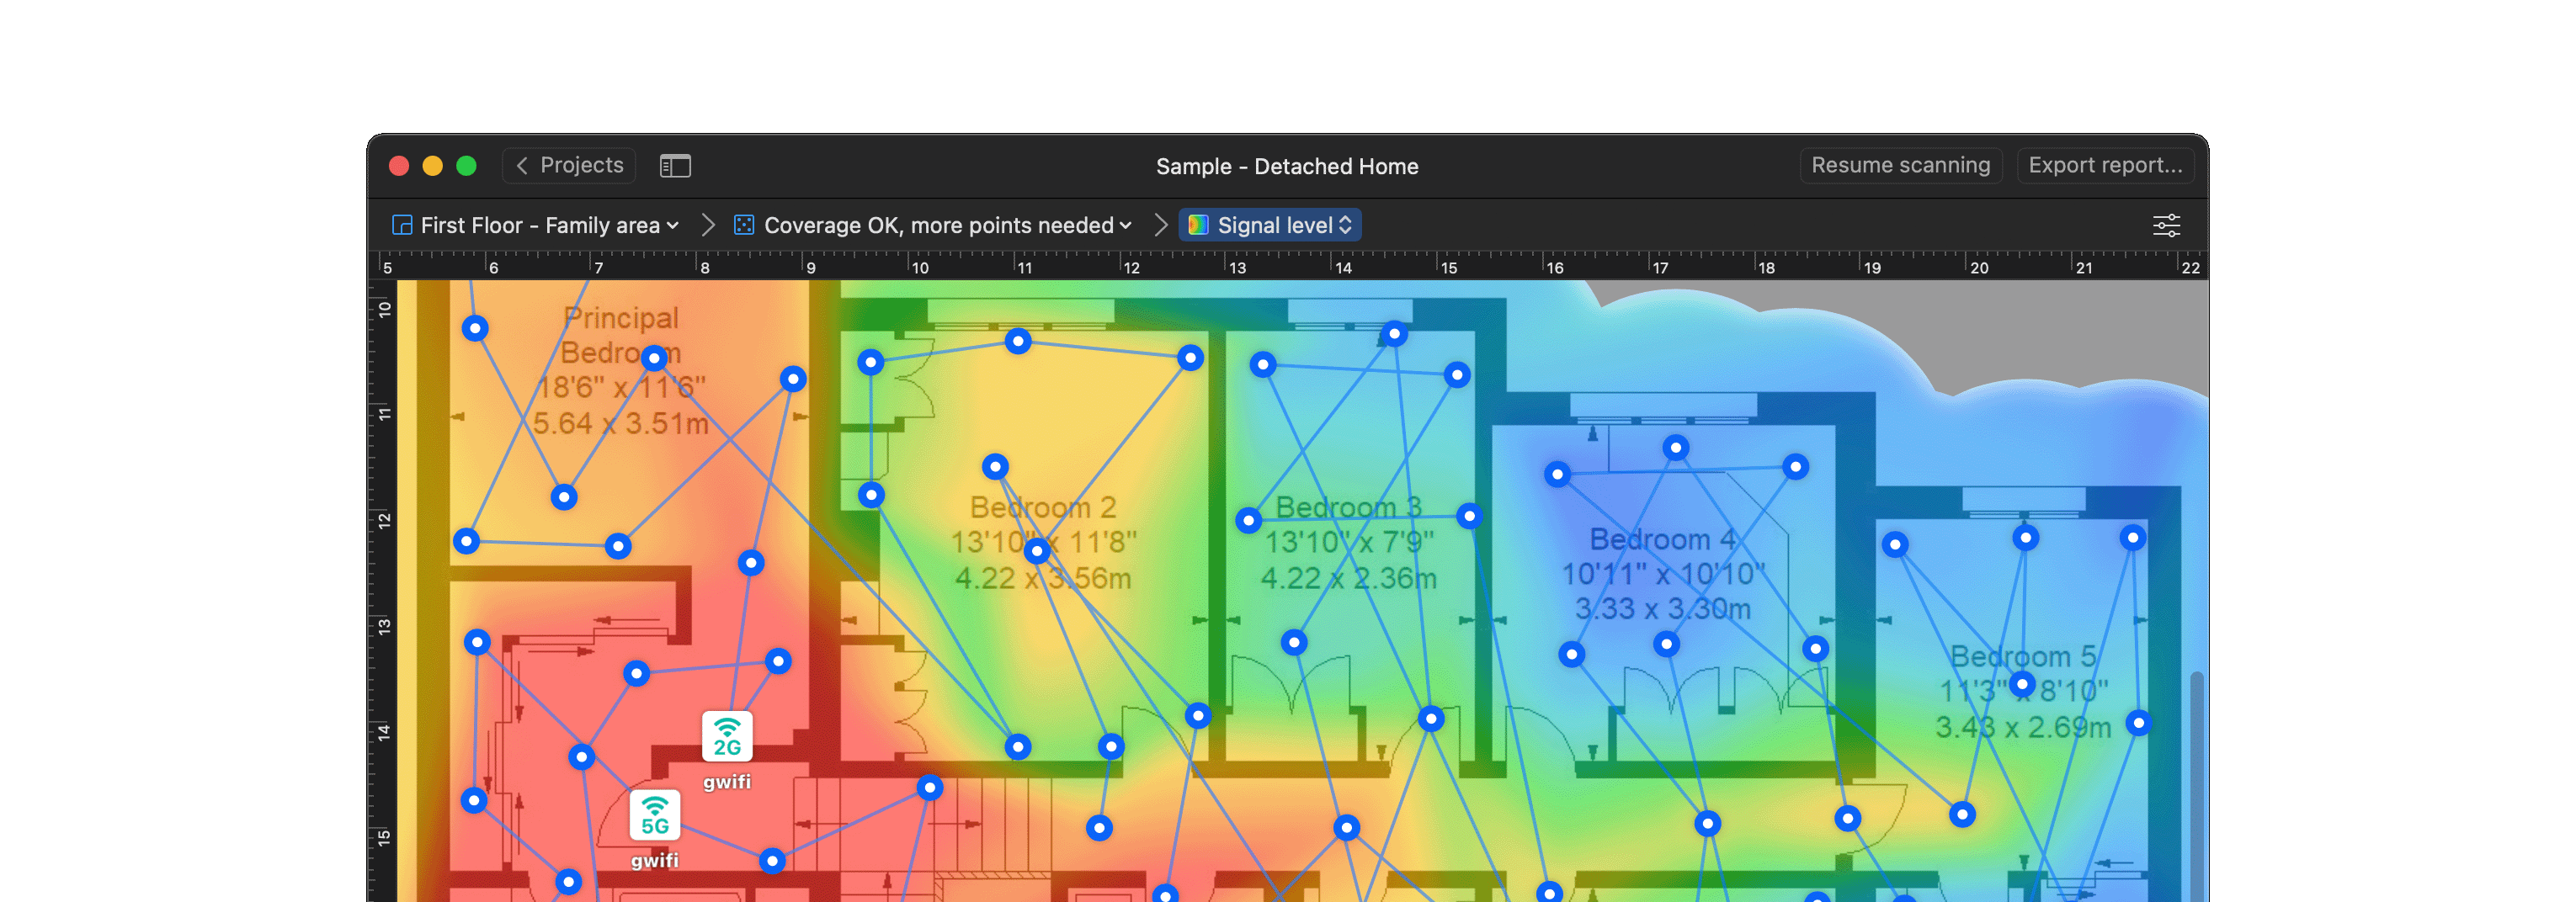Screen dimensions: 2576x902
Task: Click Resume scanning
Action: pos(1900,165)
